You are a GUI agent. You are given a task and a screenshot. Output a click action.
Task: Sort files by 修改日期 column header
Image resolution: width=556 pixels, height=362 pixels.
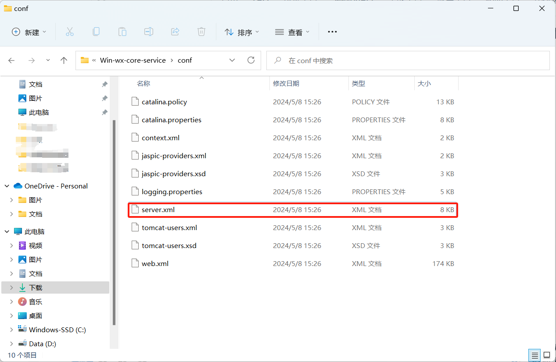[x=286, y=83]
